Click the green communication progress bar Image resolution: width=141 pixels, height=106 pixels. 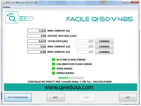[71, 78]
